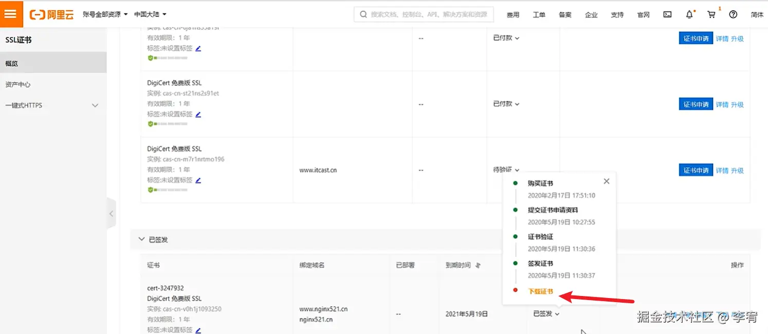Click 升级 for cas-cn-st21ns2s91et row
Screen dimensions: 768x334
pos(738,104)
